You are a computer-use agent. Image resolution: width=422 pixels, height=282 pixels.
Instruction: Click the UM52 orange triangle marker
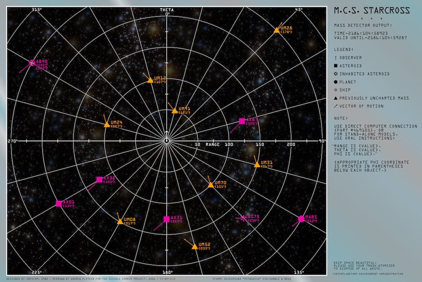click(x=195, y=246)
